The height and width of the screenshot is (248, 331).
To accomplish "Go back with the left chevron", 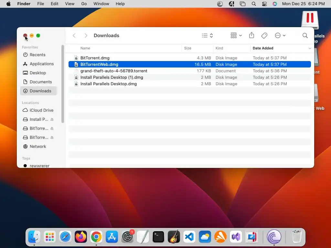I will 74,36.
